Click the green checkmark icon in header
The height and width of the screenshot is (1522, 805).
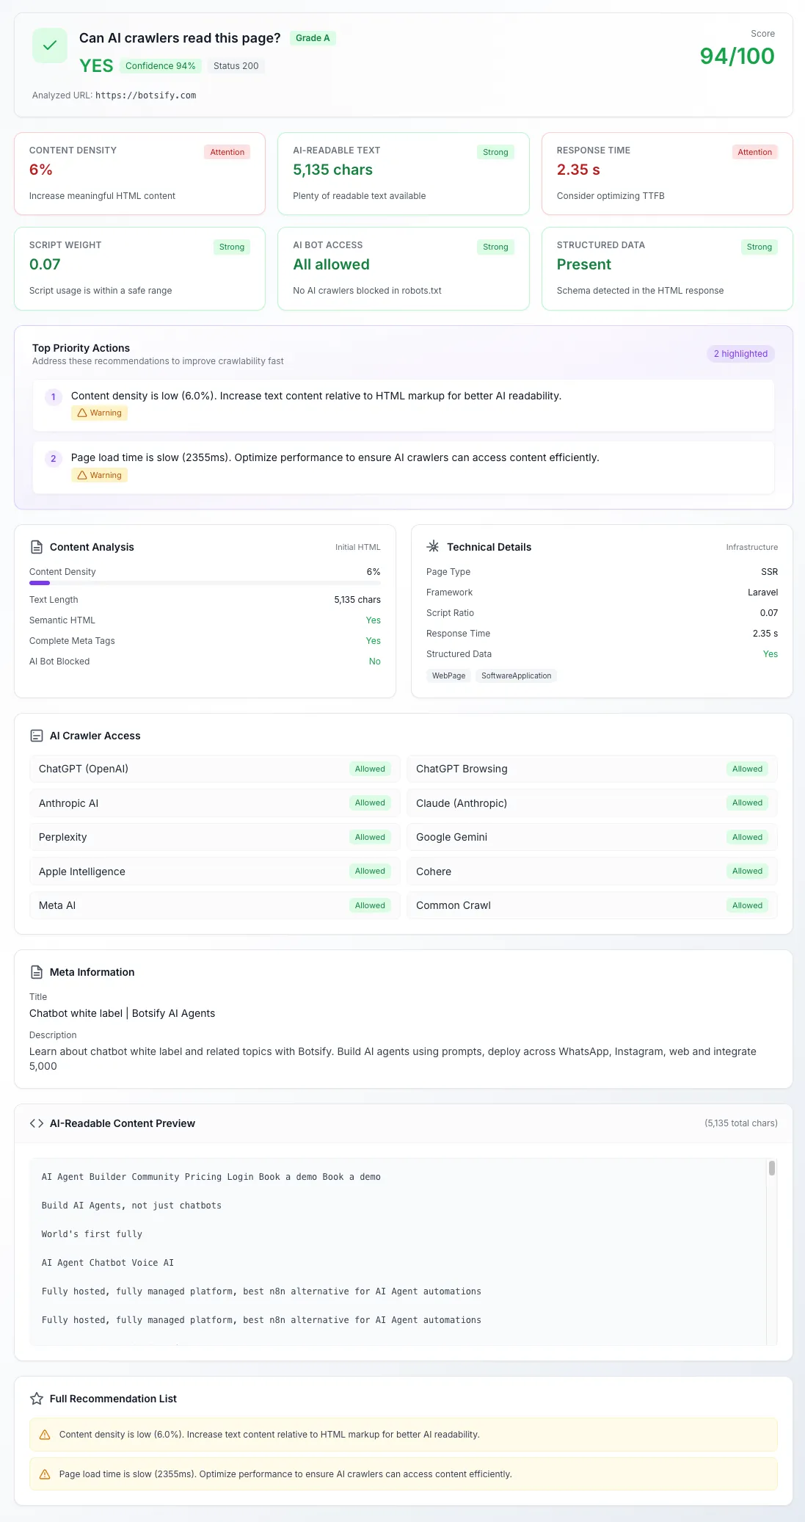pyautogui.click(x=50, y=46)
